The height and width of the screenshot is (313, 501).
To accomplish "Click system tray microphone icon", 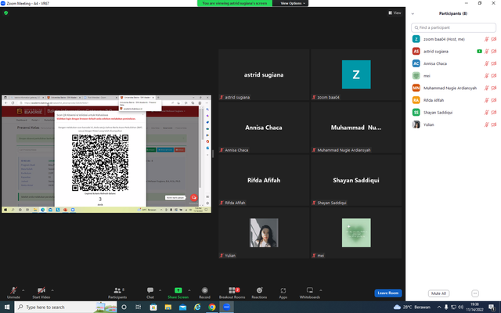I will coord(446,307).
